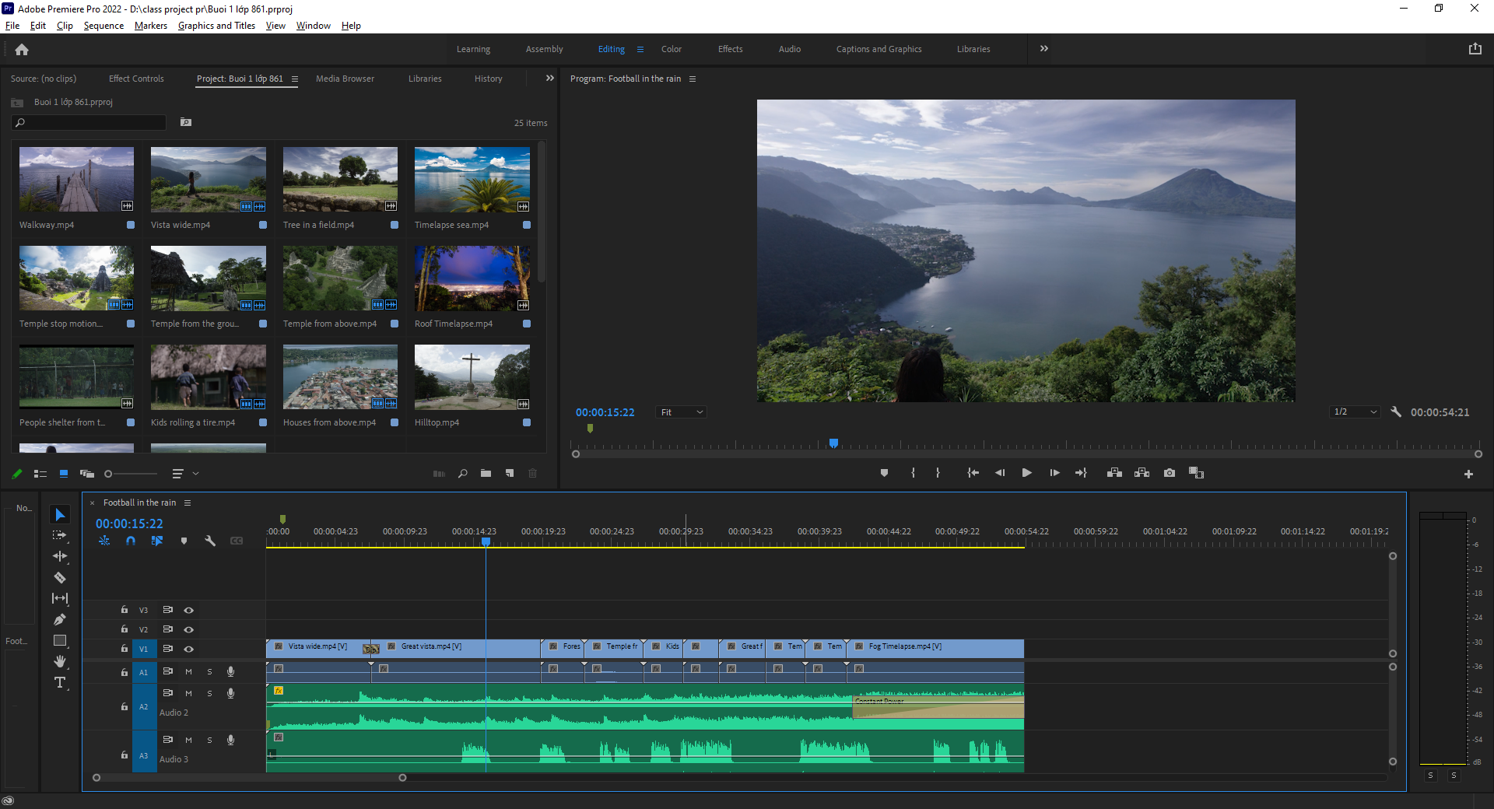Click the Home icon
Screen dimensions: 1494x809
pos(22,49)
